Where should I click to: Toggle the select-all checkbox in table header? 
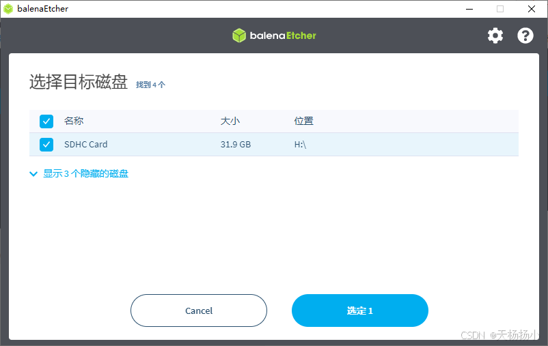point(46,121)
